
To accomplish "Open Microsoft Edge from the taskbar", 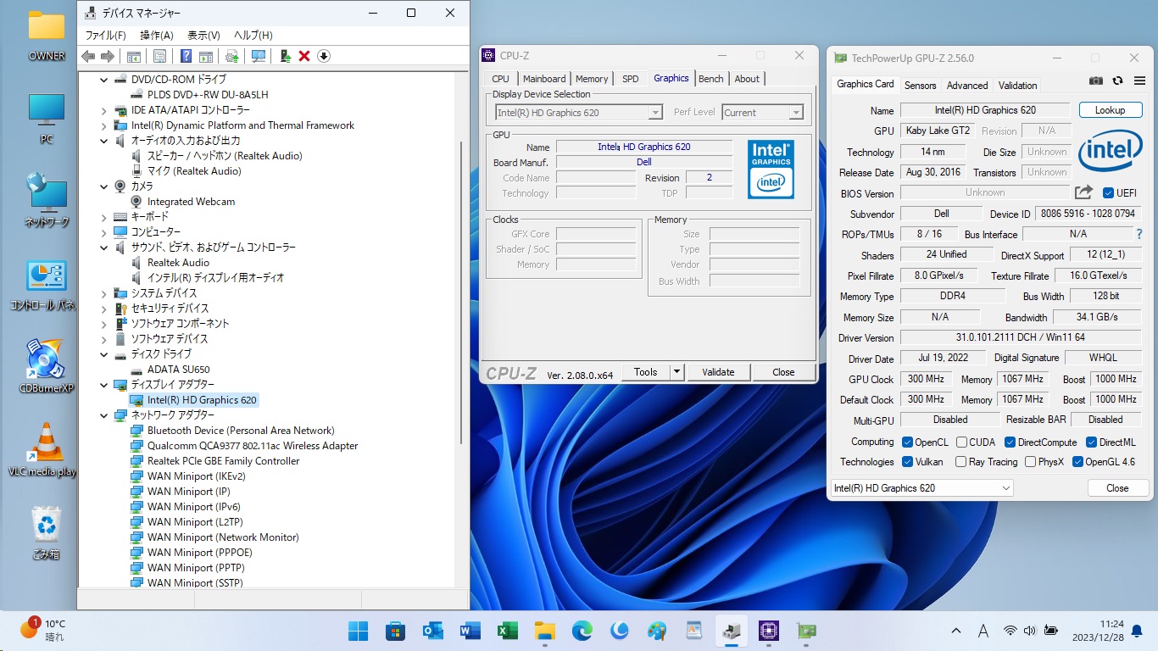I will (x=582, y=631).
